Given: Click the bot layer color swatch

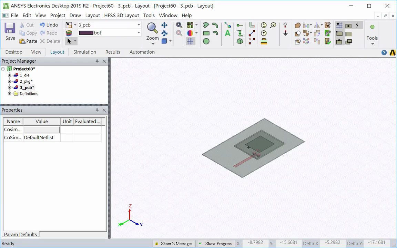Looking at the screenshot, I should point(86,33).
